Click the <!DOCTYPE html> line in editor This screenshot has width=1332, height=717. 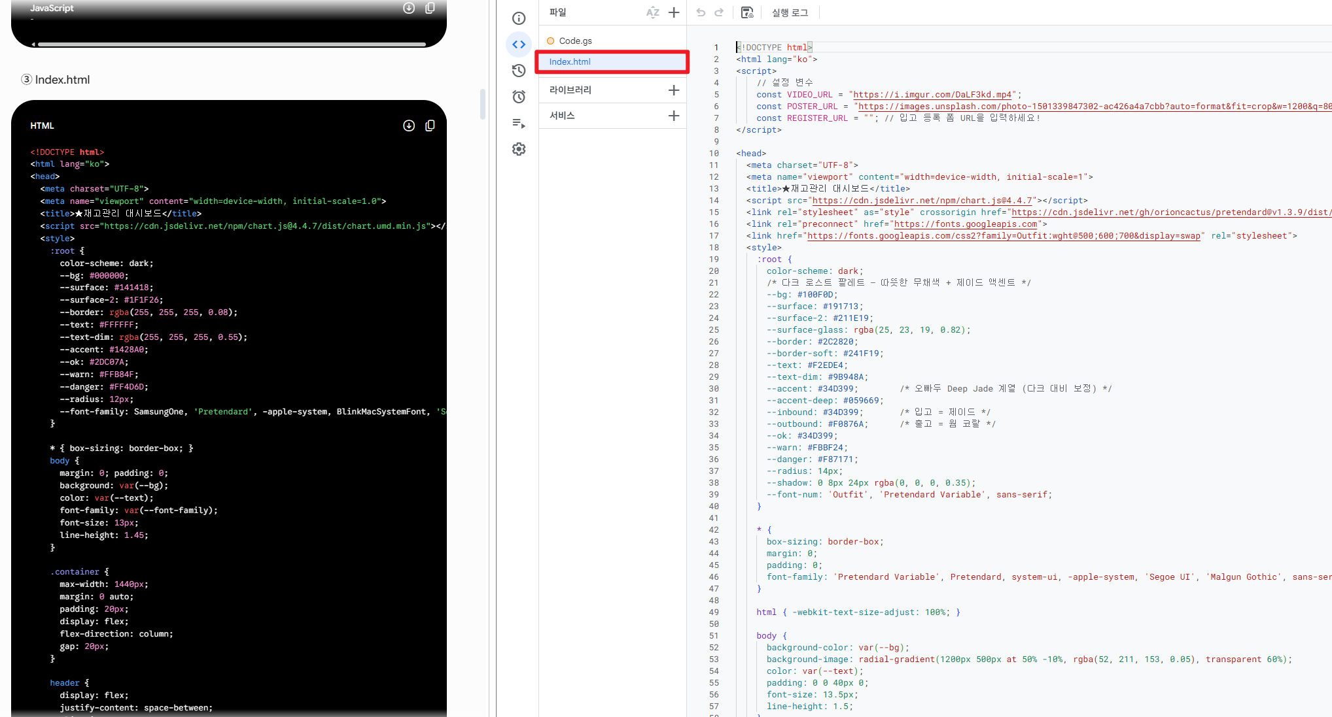[774, 48]
